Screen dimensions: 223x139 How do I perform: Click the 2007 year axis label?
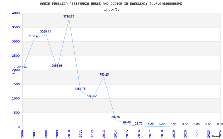coord(34,133)
